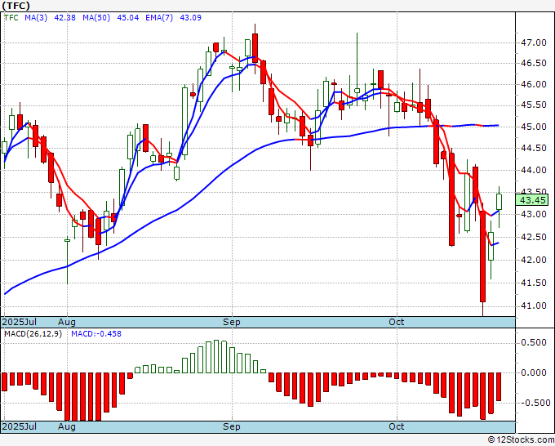Click Oct on the price chart axis
The height and width of the screenshot is (446, 555).
click(397, 322)
